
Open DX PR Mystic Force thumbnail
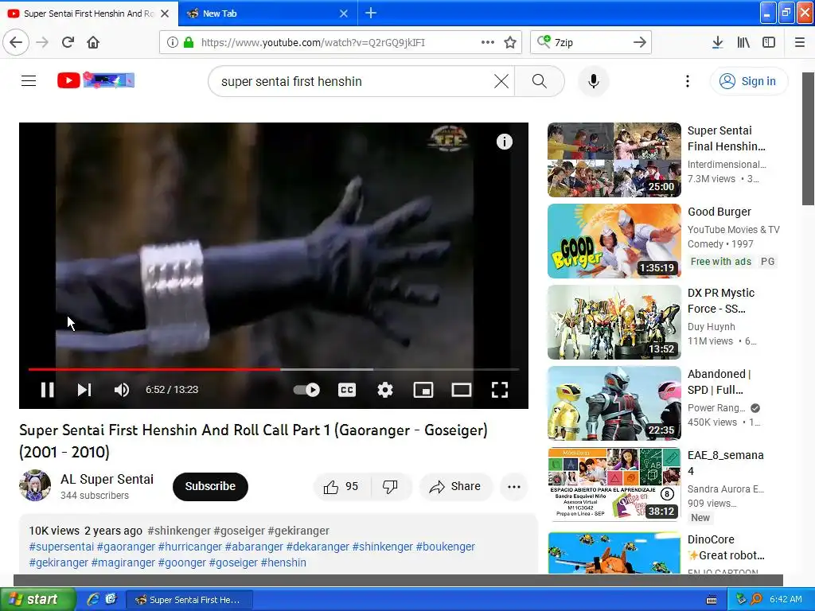tap(614, 322)
